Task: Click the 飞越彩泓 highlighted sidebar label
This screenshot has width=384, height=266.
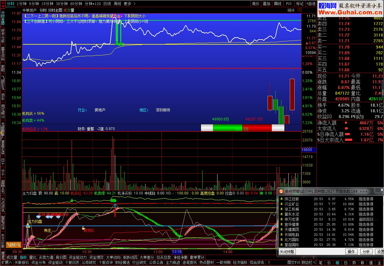Action: 14,244
